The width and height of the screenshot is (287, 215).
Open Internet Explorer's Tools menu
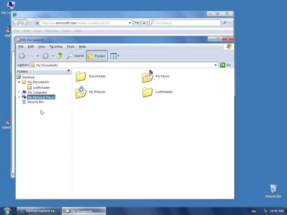66,31
